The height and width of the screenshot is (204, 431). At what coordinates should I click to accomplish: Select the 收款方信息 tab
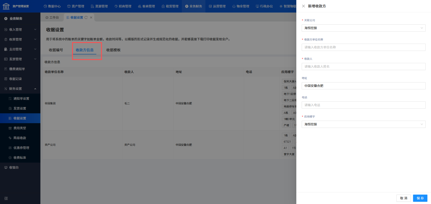(84, 50)
